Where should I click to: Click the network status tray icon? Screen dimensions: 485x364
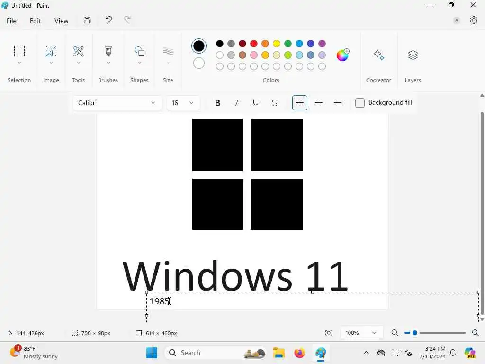[x=396, y=353]
